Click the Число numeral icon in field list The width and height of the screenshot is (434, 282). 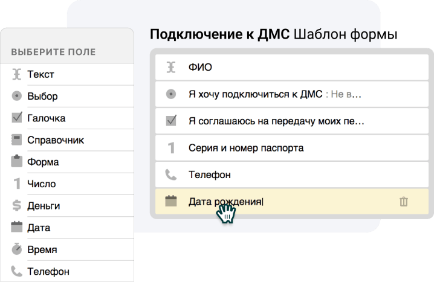point(17,184)
